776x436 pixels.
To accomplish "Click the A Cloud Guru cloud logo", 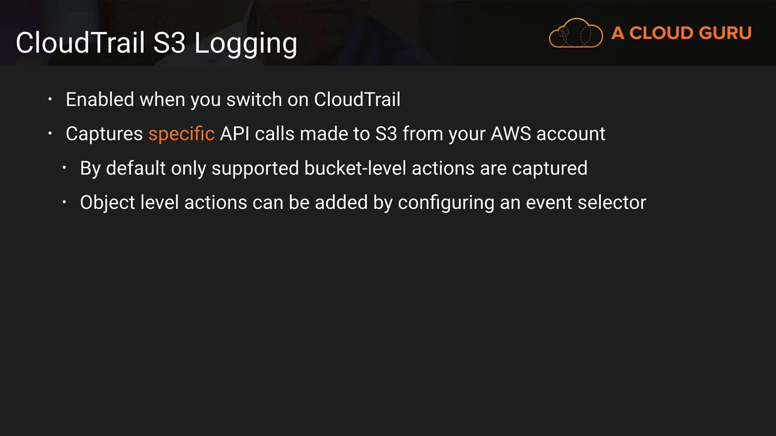I will tap(575, 33).
